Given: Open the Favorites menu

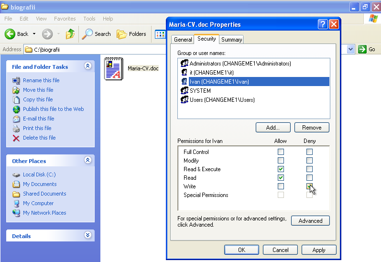Looking at the screenshot, I should point(65,19).
